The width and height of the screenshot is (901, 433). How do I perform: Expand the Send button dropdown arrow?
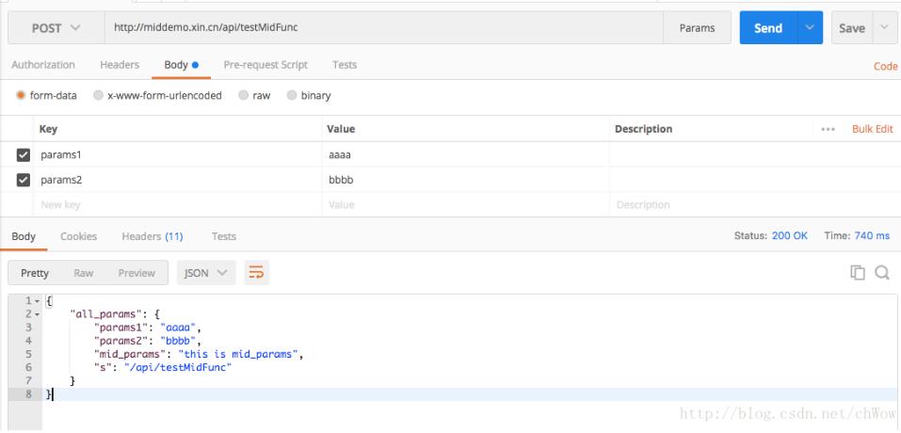pos(809,28)
